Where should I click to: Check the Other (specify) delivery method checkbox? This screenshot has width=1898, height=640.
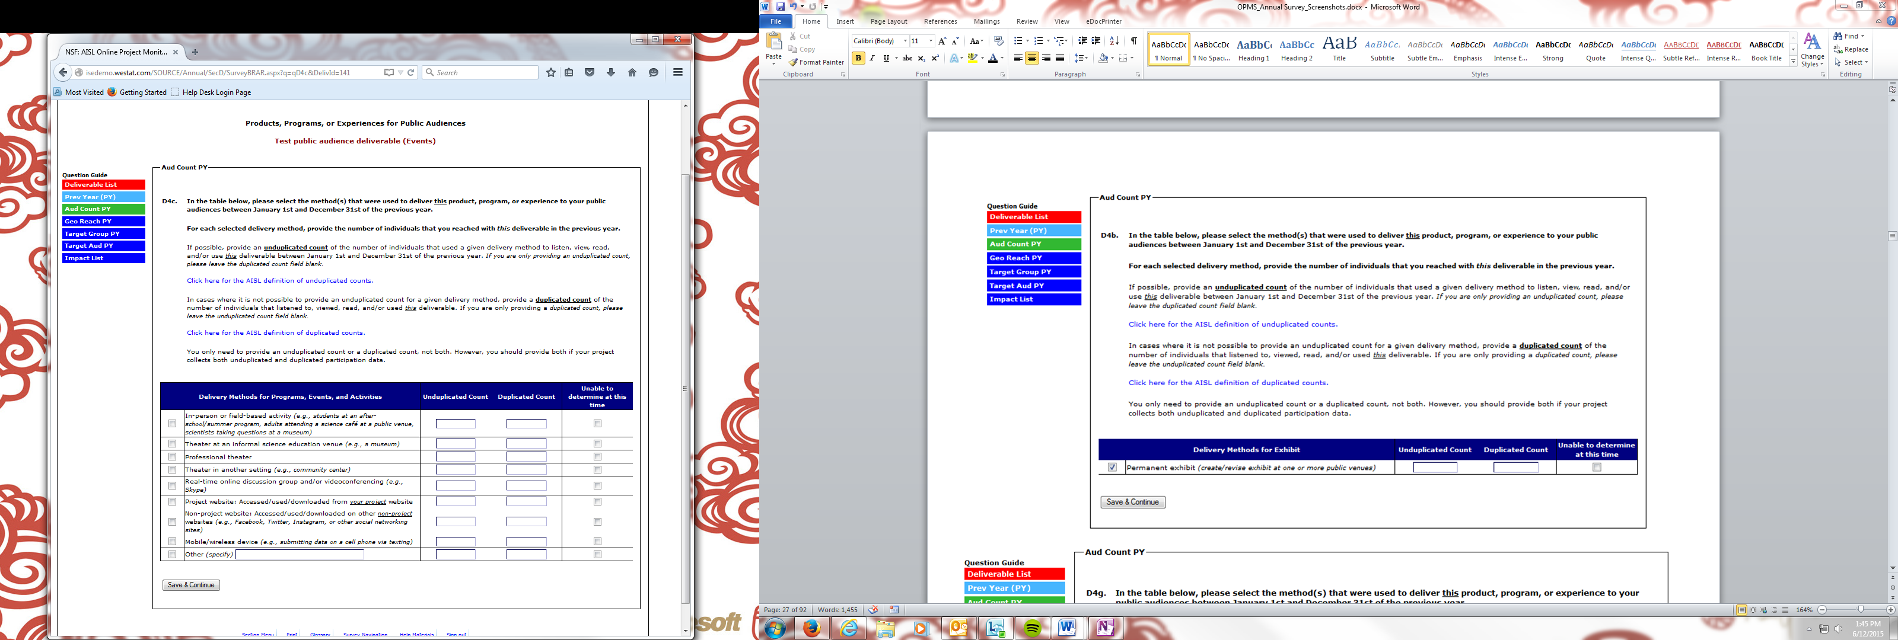click(173, 555)
